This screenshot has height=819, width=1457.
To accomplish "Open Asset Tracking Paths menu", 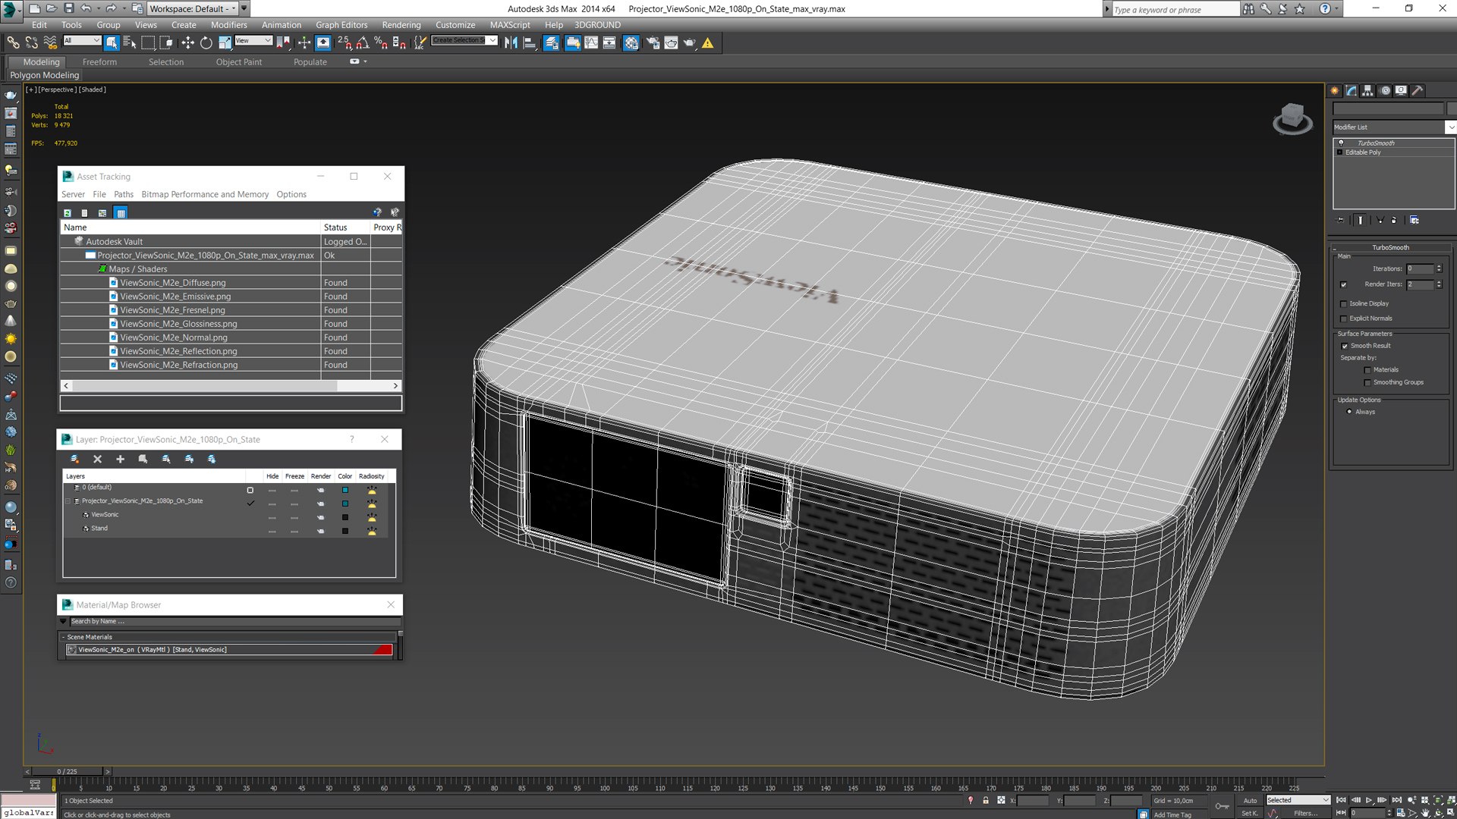I will 124,195.
